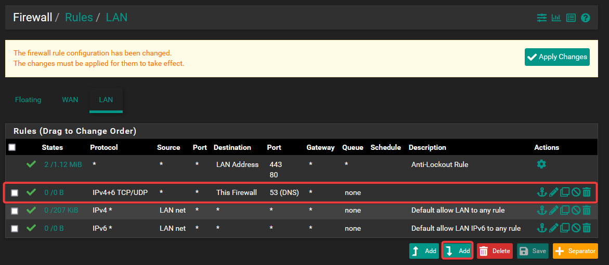The image size is (609, 265).
Task: Edit the DNS rule with pencil icon
Action: click(x=553, y=192)
